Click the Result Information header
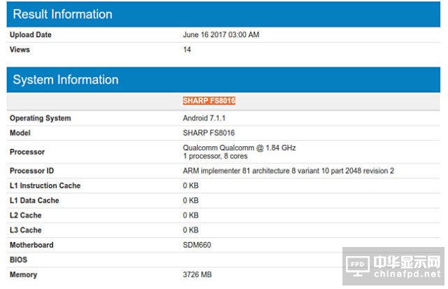This screenshot has height=289, width=448. point(63,14)
